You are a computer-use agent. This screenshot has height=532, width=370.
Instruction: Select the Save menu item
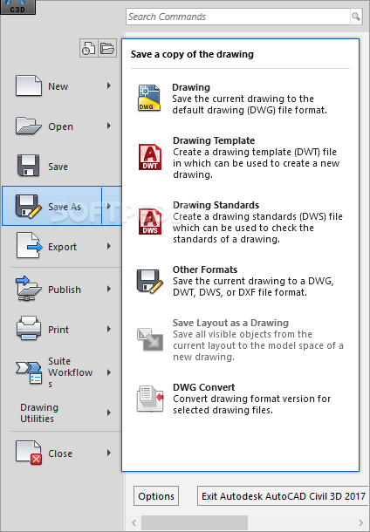click(61, 166)
